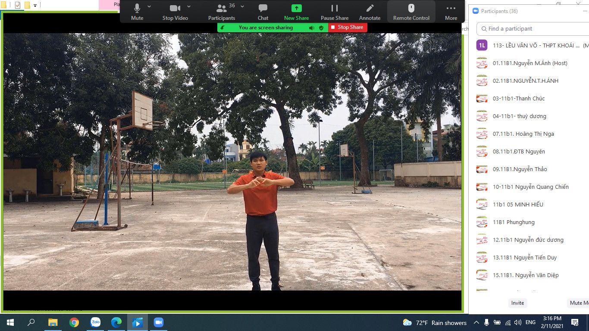
Task: Click the shared audio speaker icon
Action: (x=312, y=28)
